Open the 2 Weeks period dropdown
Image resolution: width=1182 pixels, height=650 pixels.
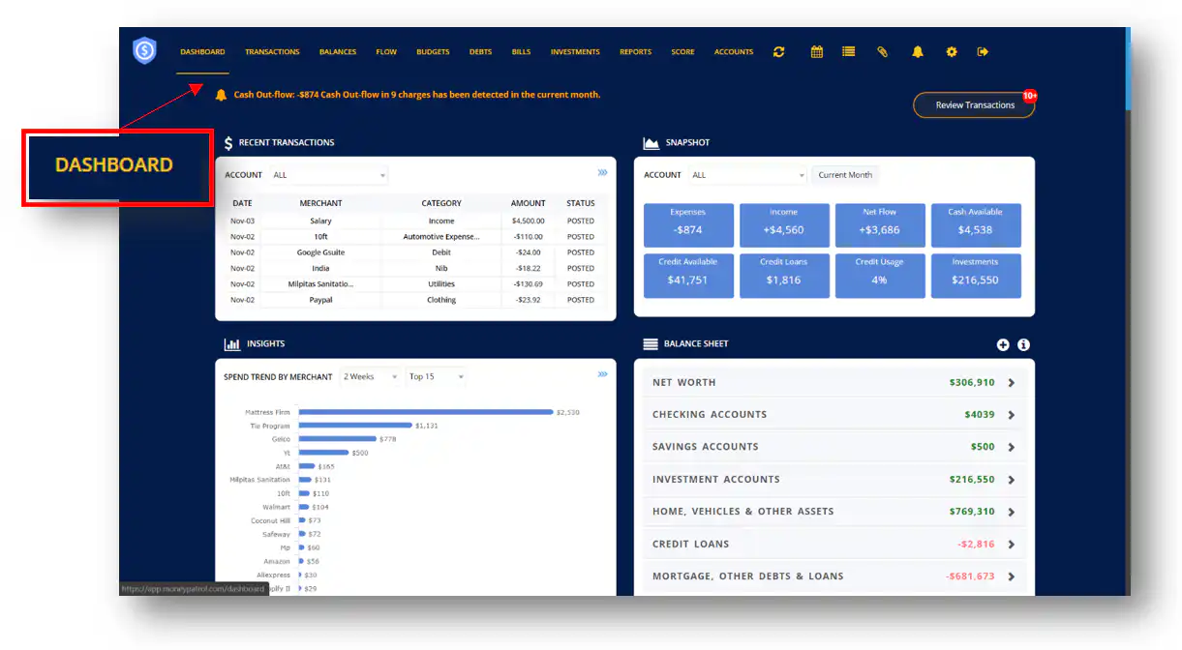click(x=370, y=377)
